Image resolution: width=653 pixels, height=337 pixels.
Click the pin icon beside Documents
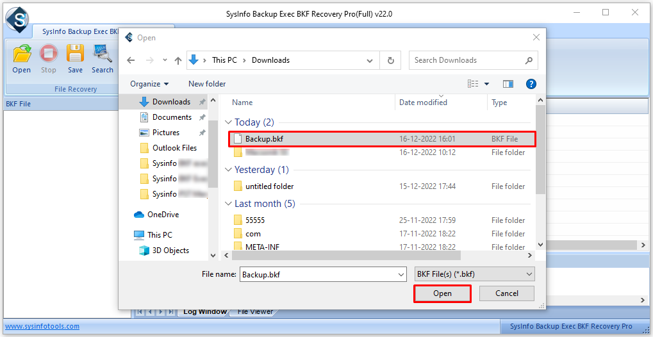coord(202,117)
